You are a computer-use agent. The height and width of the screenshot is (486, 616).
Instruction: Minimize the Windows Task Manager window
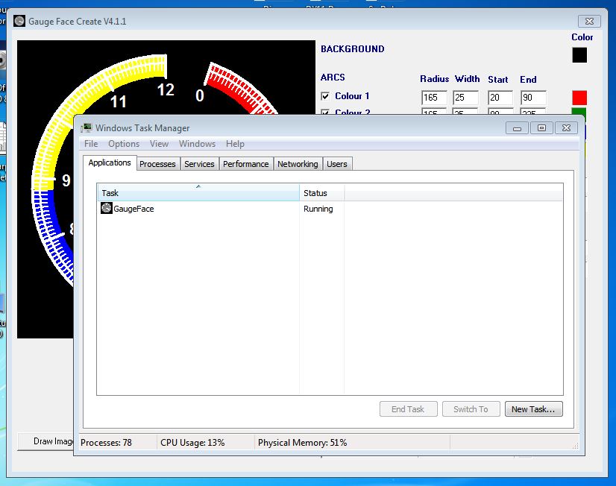click(517, 128)
